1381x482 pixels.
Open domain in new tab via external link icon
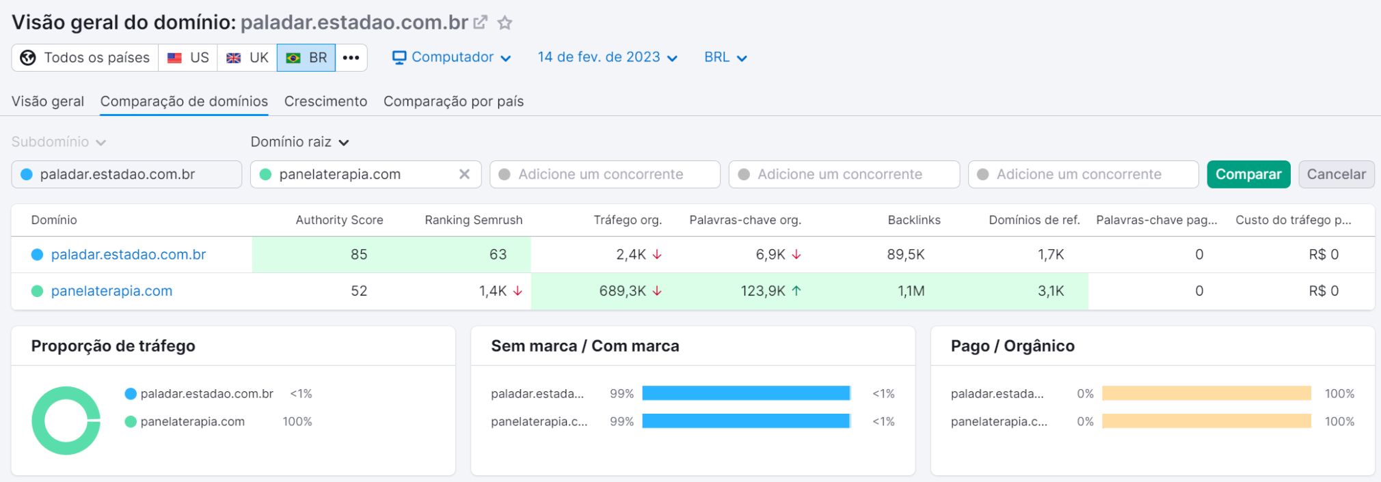point(481,23)
